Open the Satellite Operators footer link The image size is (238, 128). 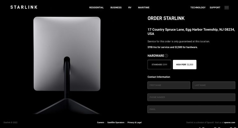pyautogui.click(x=116, y=122)
